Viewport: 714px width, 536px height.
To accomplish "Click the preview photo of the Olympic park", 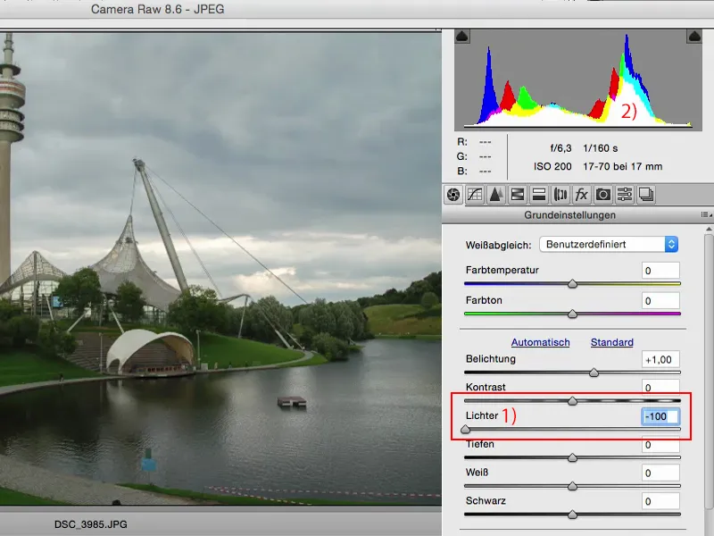I will [220, 268].
